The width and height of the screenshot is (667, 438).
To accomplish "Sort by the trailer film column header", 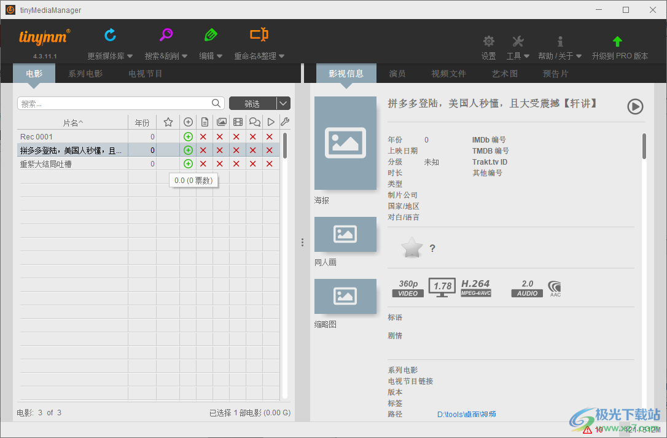I will pos(238,122).
